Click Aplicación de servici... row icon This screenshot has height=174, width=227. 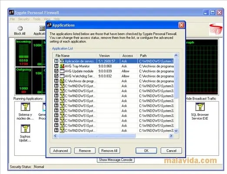[x=62, y=61]
